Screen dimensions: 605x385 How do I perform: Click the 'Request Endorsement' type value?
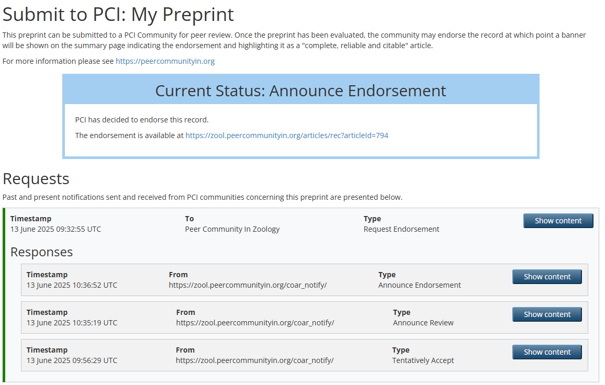tap(401, 229)
